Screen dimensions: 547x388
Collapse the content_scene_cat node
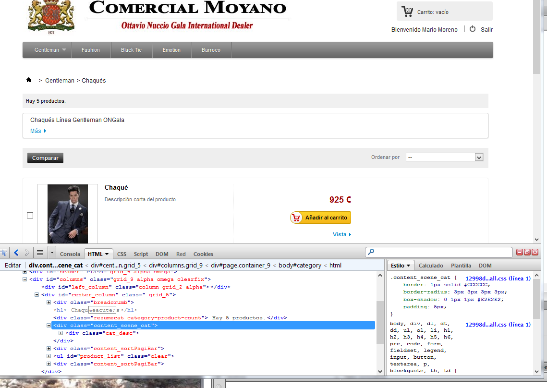[49, 325]
